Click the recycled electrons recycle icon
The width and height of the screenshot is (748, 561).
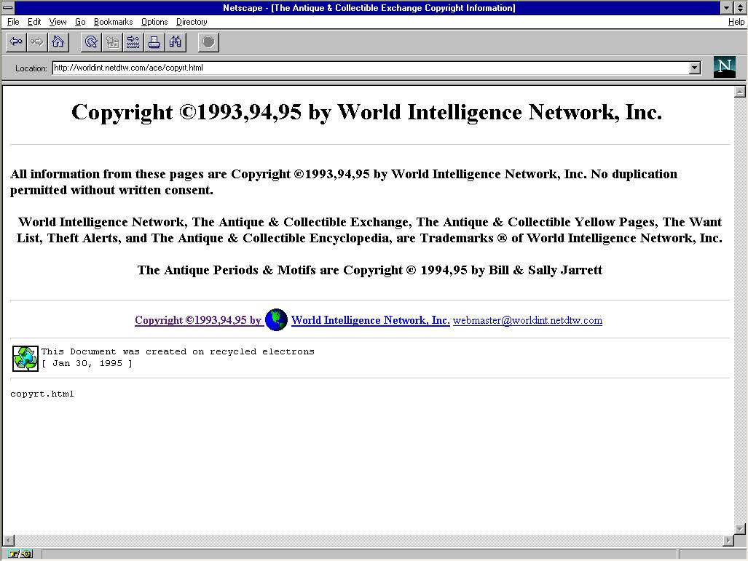(25, 359)
